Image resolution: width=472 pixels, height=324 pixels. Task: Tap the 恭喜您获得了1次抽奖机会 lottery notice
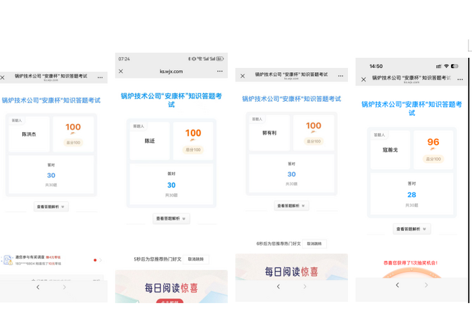pos(411,261)
